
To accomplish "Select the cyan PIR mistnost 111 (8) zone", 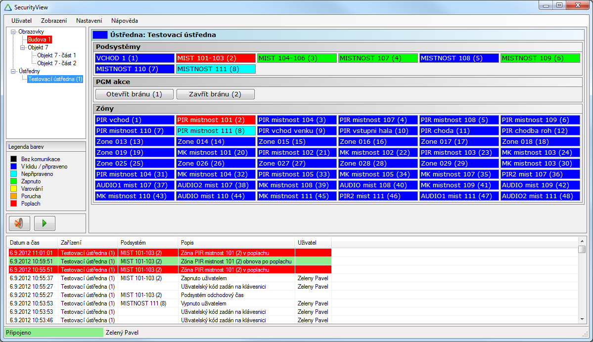I will coord(216,131).
